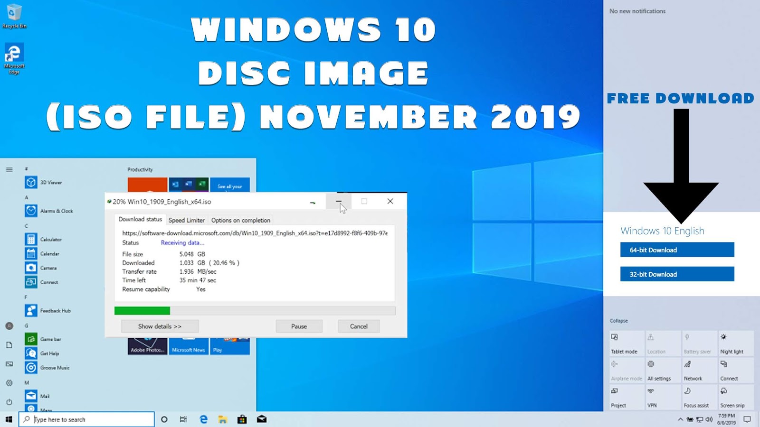The height and width of the screenshot is (427, 760).
Task: Open the Microsoft News tile
Action: (189, 346)
